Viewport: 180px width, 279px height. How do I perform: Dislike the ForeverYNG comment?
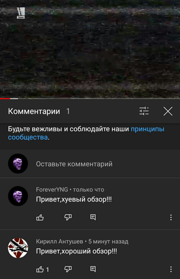tap(68, 217)
